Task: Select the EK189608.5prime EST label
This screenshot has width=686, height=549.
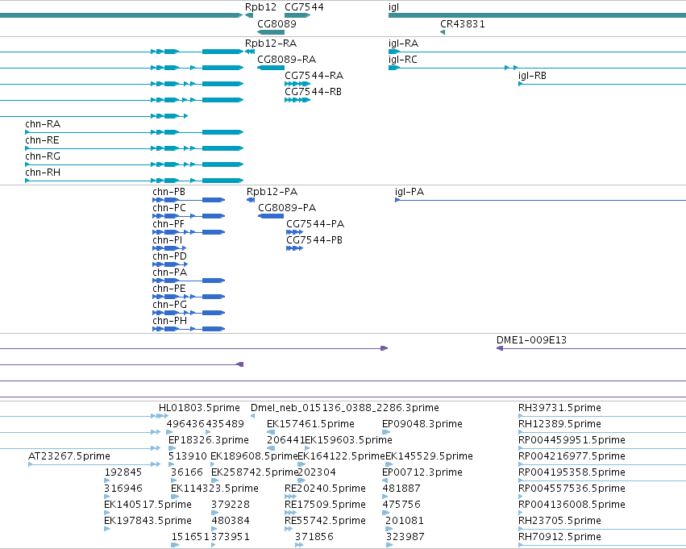Action: (x=254, y=457)
